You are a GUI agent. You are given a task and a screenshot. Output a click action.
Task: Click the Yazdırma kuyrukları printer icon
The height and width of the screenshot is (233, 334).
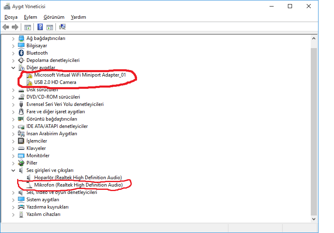21,207
